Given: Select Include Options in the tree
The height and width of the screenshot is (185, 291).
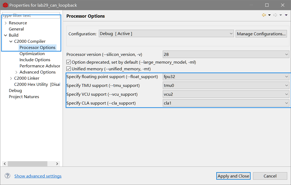Looking at the screenshot, I should tap(35, 60).
